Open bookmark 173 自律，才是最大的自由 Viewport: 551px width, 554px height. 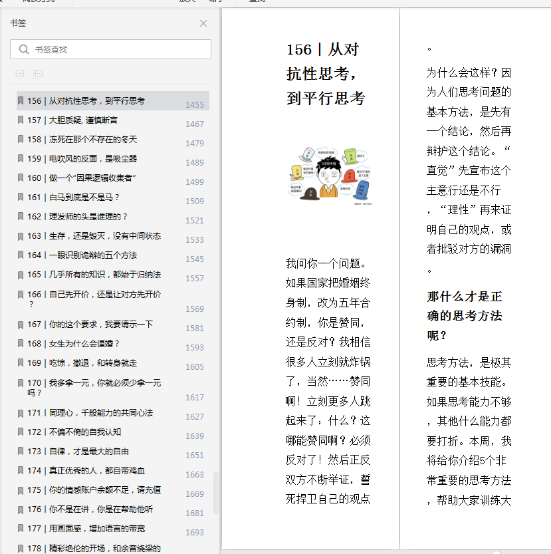pos(78,452)
